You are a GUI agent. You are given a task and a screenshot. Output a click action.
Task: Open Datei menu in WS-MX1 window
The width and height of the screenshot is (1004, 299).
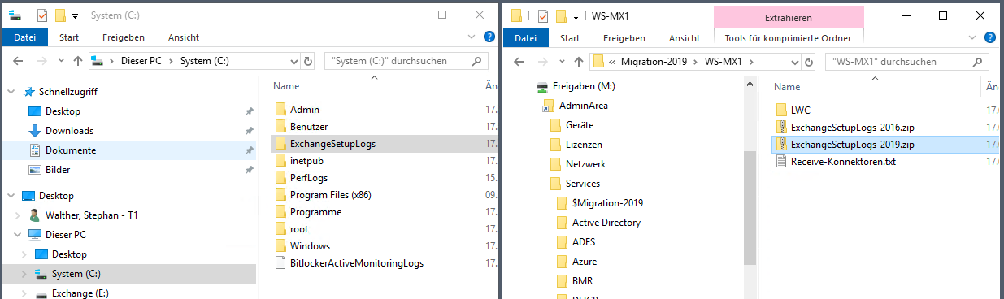click(526, 37)
